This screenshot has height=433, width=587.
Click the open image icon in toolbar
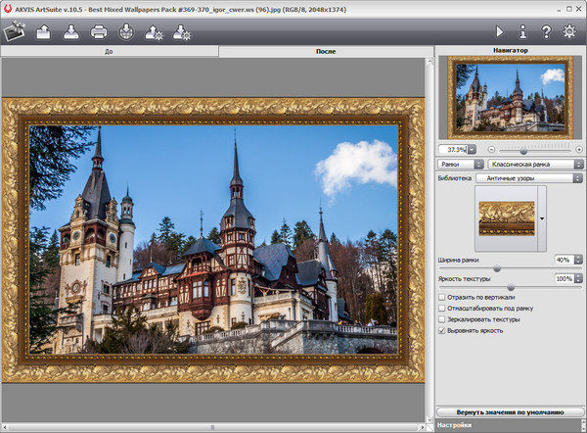point(42,31)
